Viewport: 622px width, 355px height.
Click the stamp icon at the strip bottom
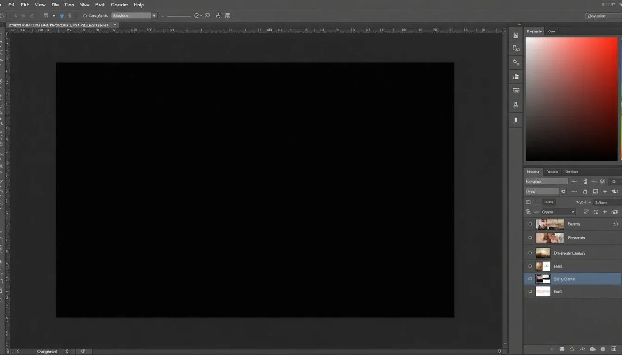pos(516,120)
